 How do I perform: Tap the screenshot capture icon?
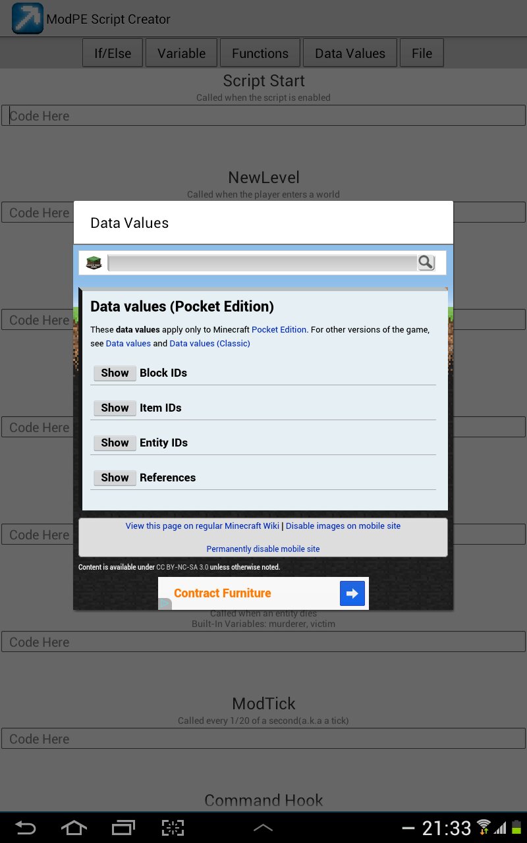[x=173, y=828]
